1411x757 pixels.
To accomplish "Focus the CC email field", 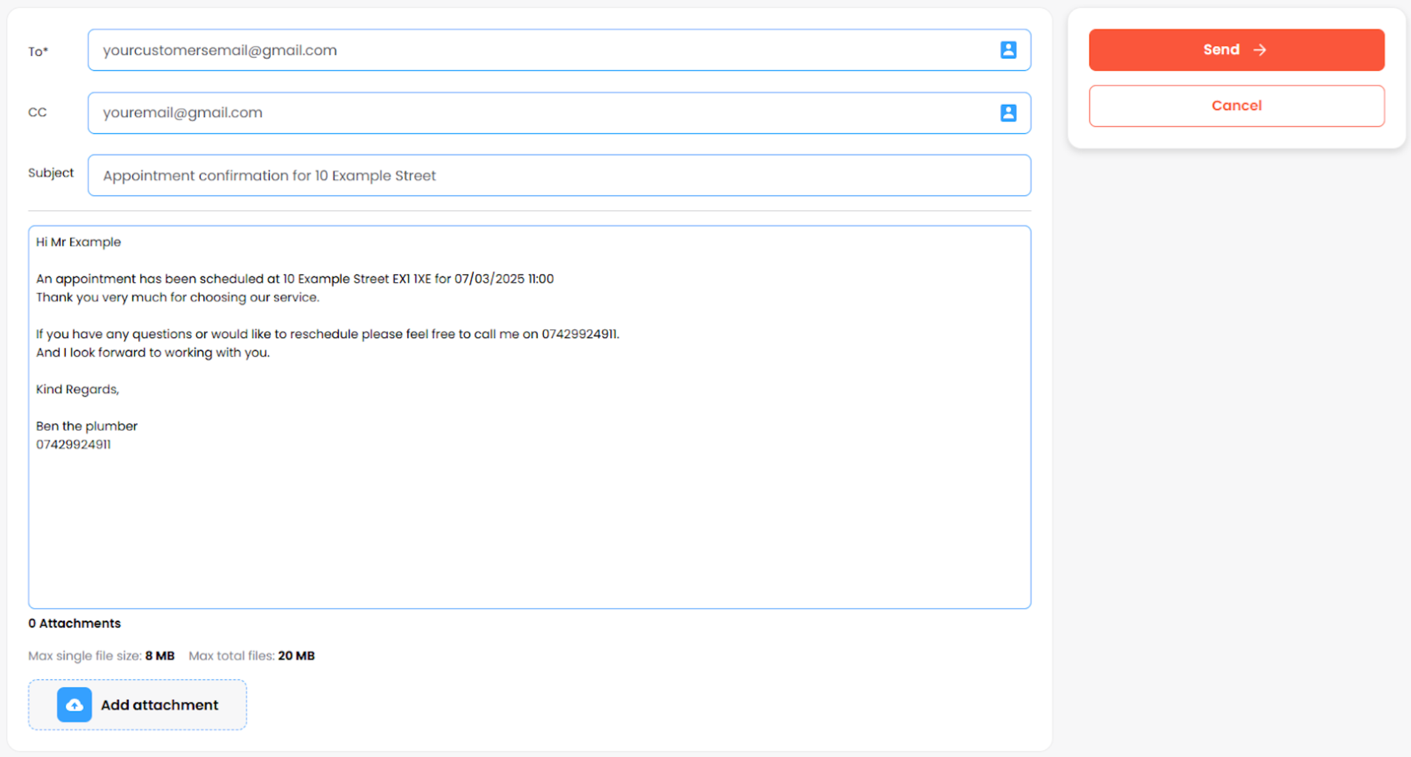I will click(541, 112).
